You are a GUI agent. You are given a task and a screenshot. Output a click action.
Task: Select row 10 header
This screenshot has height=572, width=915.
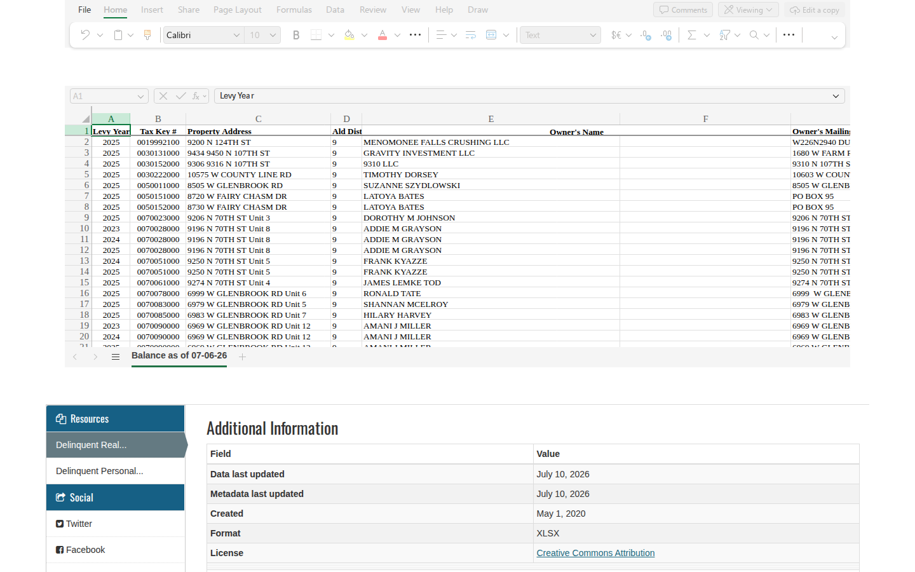click(x=79, y=228)
